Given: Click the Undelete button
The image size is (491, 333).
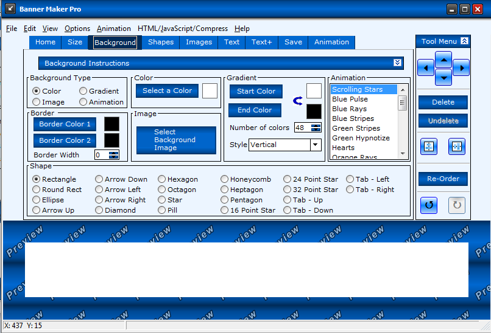Looking at the screenshot, I should (x=443, y=120).
